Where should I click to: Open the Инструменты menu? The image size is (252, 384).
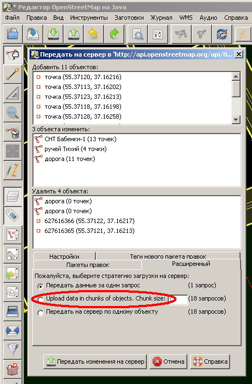[89, 18]
